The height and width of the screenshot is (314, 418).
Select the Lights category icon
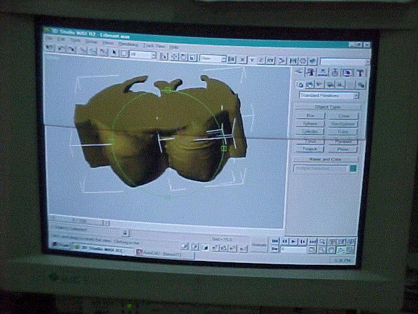point(319,84)
